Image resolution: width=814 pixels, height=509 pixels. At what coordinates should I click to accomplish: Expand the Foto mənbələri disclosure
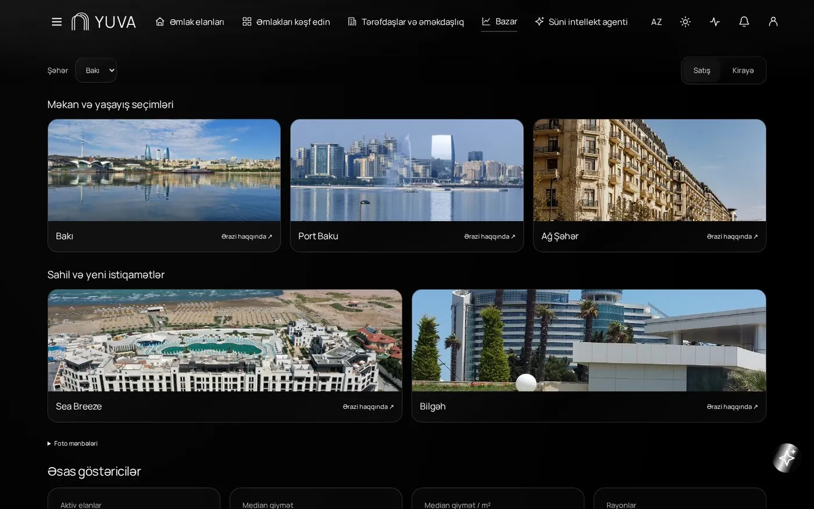pos(73,443)
